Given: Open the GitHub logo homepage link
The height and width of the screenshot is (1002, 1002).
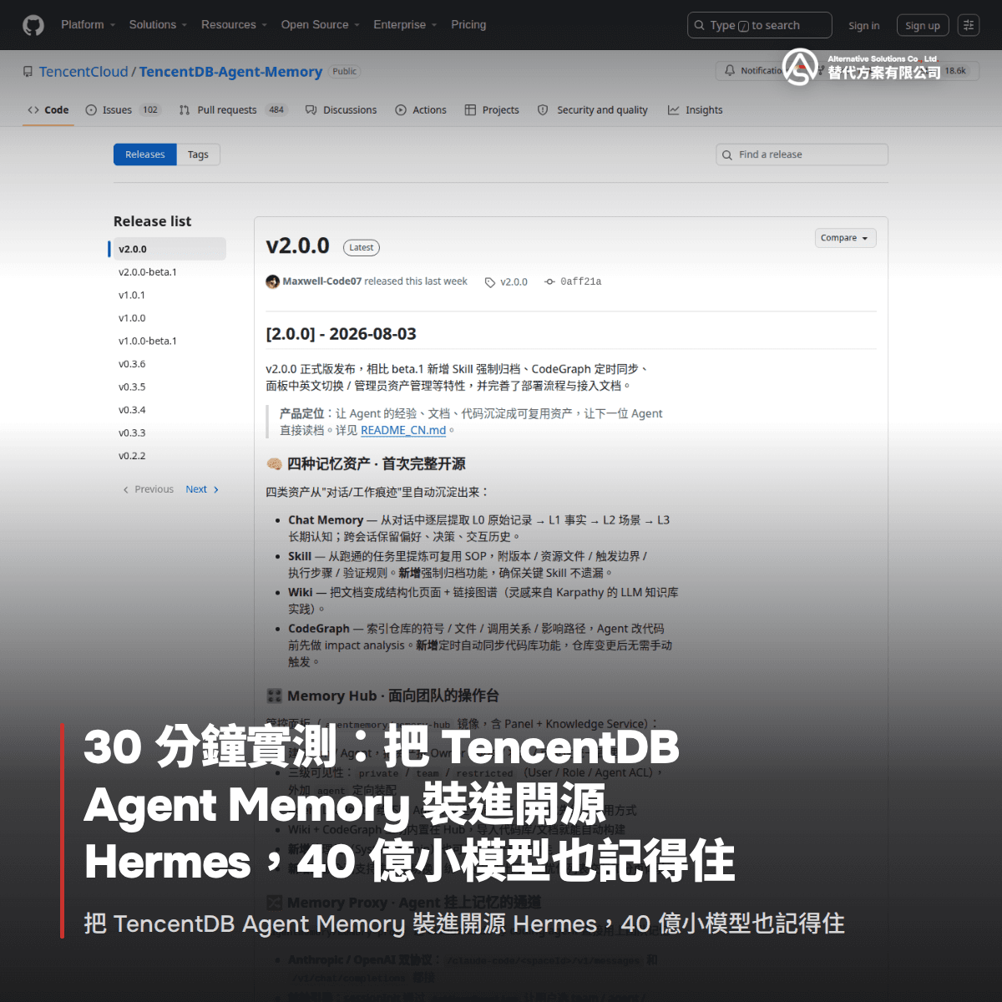Looking at the screenshot, I should click(33, 25).
